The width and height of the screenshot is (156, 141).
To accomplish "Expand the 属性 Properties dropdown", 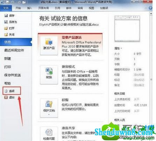I will pyautogui.click(x=118, y=48).
